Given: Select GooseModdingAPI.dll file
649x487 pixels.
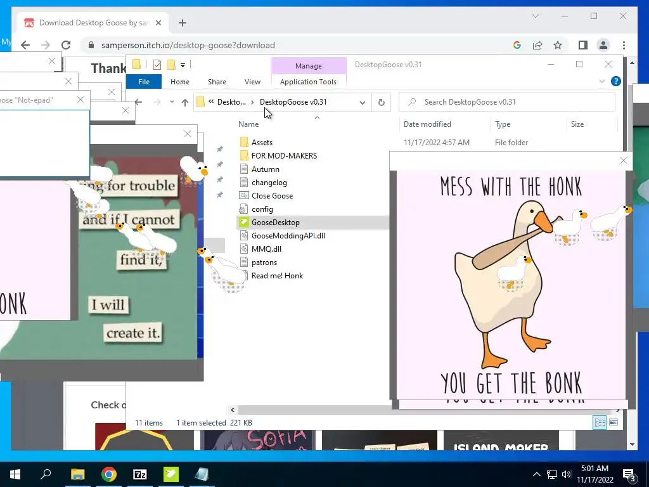Looking at the screenshot, I should tap(288, 236).
